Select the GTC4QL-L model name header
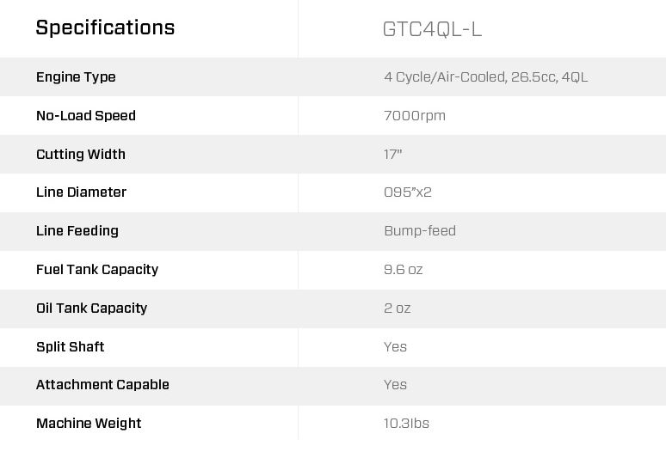The width and height of the screenshot is (666, 452). (x=432, y=29)
